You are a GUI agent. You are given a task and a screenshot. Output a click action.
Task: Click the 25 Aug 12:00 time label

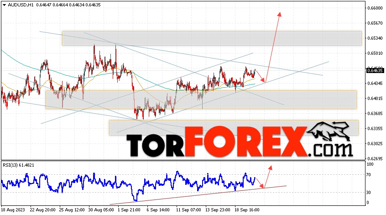[x=72, y=210]
